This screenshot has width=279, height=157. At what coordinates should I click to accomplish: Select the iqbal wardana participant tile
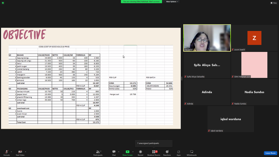click(x=231, y=119)
